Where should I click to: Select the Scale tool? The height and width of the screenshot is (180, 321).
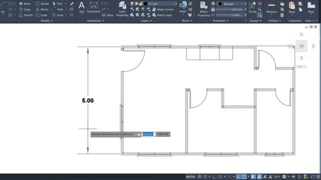tap(41, 15)
